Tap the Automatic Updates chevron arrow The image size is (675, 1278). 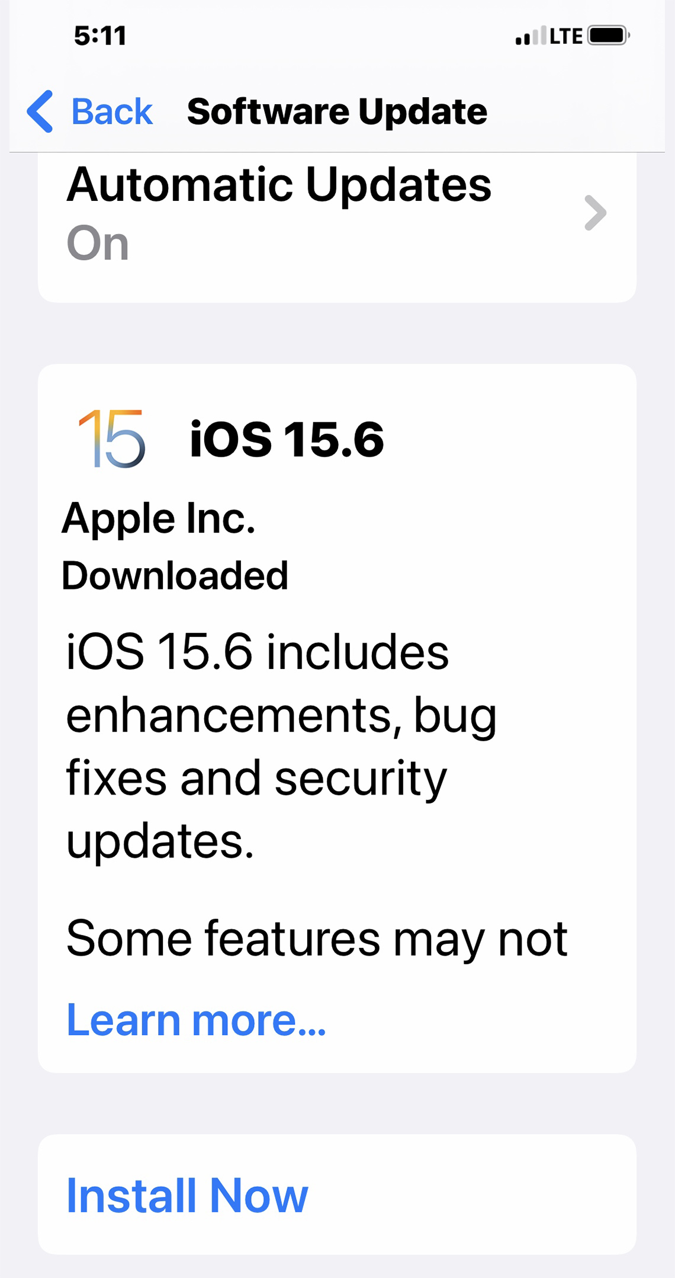(x=595, y=213)
